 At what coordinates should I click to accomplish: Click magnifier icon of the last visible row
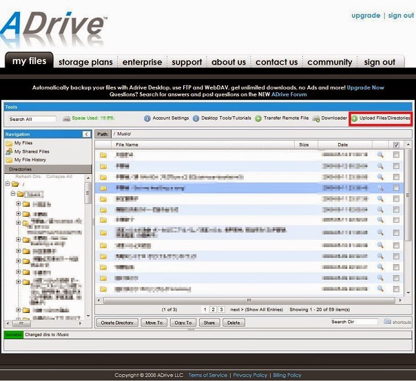(x=380, y=289)
